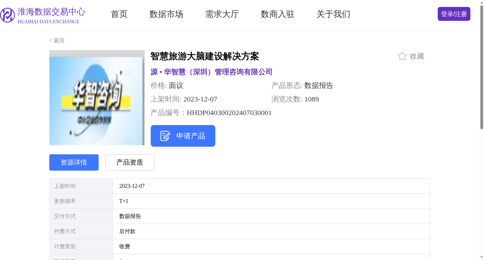Screen dimensions: 484x260
Task: Go back via the 返回 link
Action: 57,40
